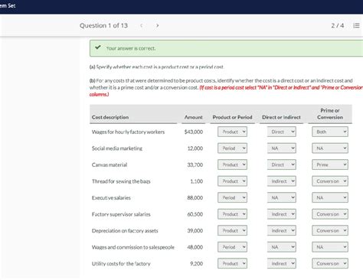Go to the previous question arrow

[x=141, y=25]
